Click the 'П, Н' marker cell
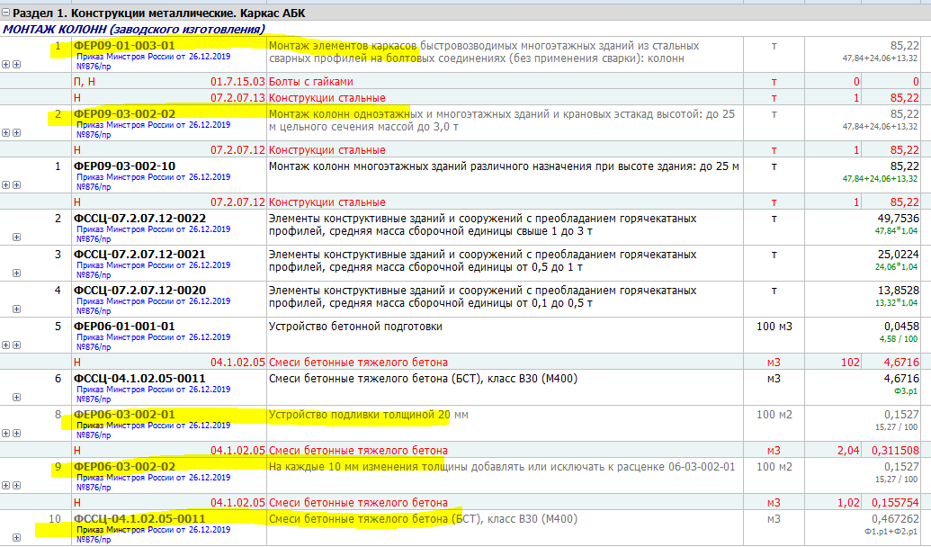The height and width of the screenshot is (547, 931). click(x=85, y=81)
